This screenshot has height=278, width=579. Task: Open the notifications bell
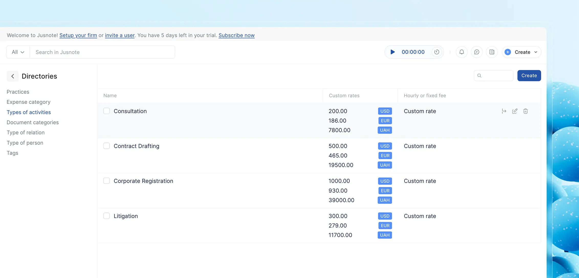click(462, 52)
